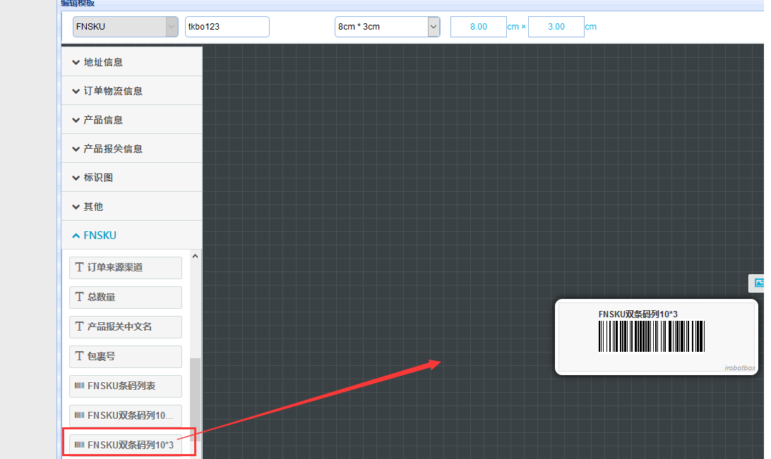Expand the 标识图 section

(x=132, y=177)
